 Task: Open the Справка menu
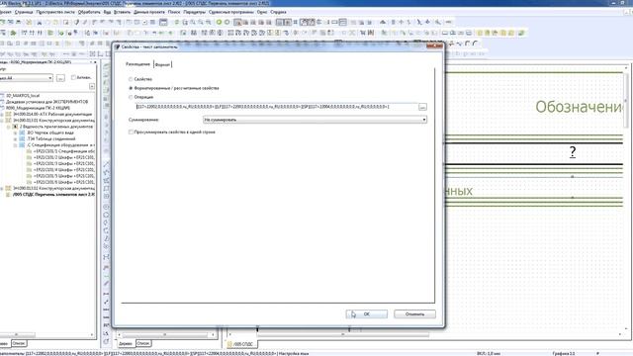[x=278, y=12]
